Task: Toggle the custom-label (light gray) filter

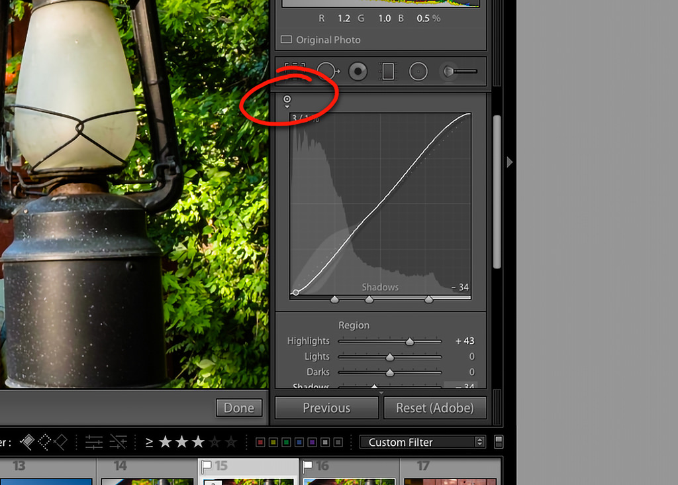Action: click(325, 442)
